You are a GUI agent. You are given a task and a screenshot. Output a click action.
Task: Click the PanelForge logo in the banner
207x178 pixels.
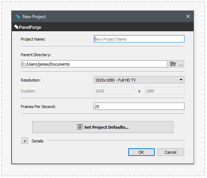click(x=28, y=27)
